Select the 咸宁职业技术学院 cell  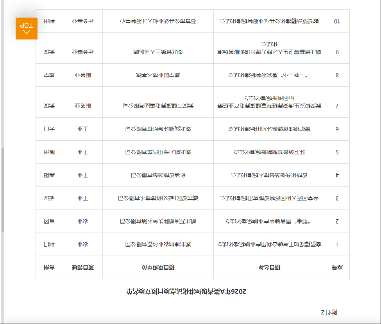(158, 75)
